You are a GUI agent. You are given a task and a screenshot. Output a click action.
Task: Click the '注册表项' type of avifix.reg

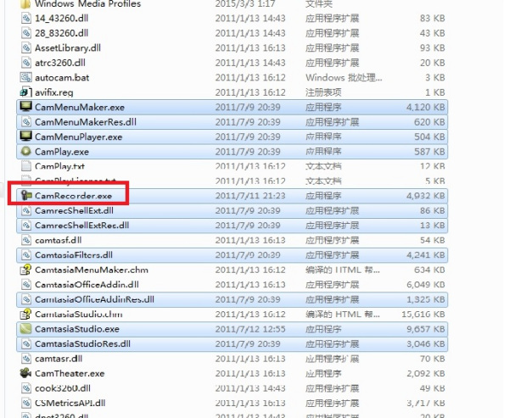[x=323, y=92]
